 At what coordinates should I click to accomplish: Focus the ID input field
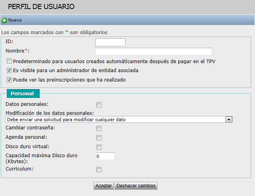click(110, 42)
